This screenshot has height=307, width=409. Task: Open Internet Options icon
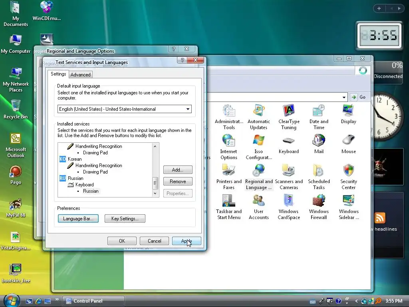coord(229,147)
